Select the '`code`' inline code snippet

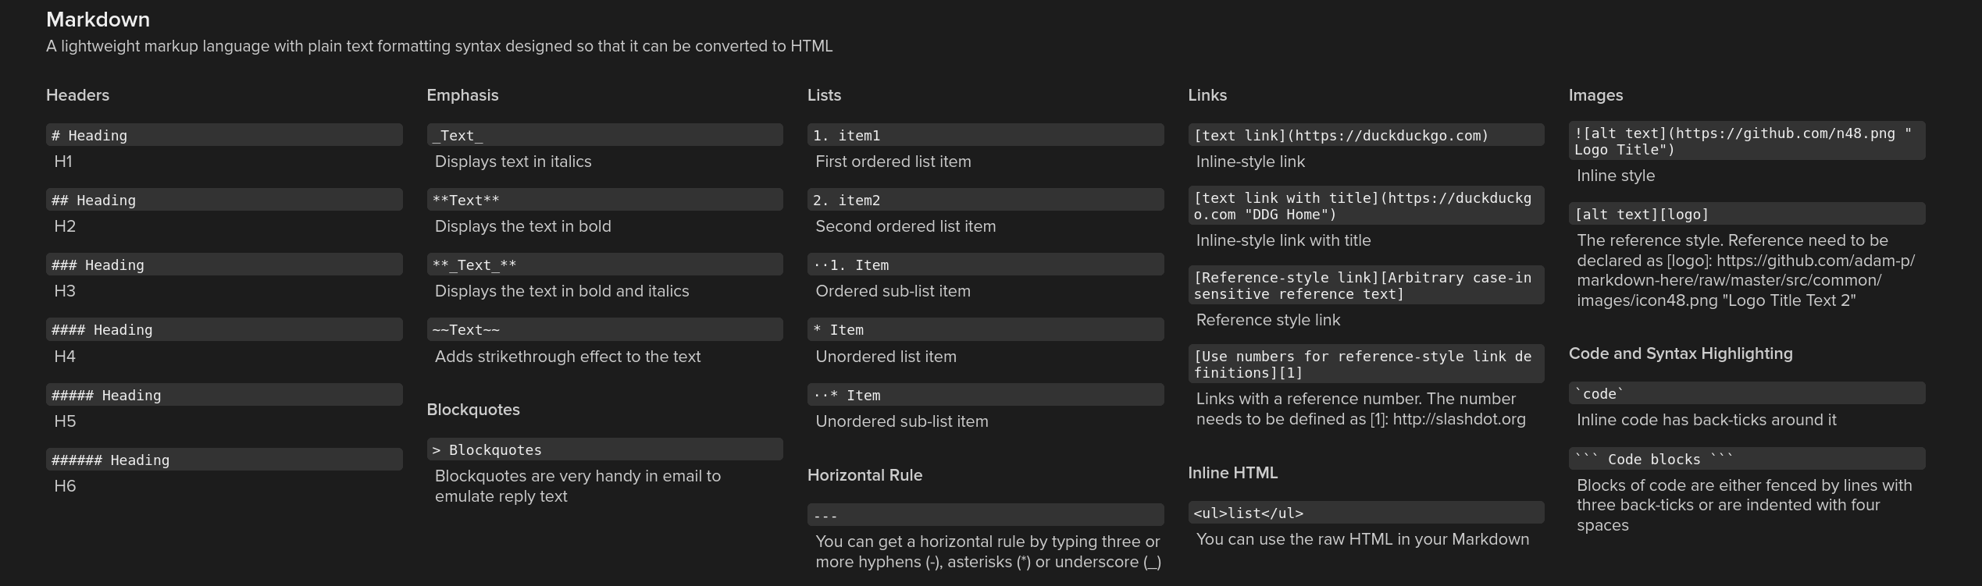pyautogui.click(x=1747, y=393)
